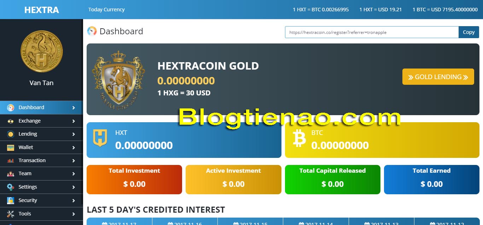Click the Wallet sidebar icon
Screen dimensions: 483x225
(x=11, y=147)
